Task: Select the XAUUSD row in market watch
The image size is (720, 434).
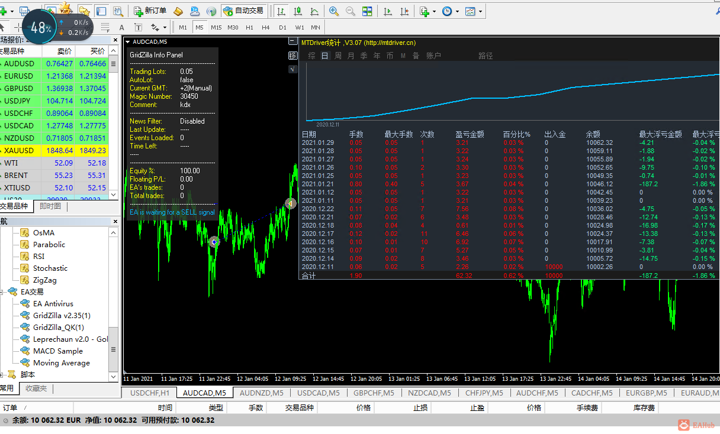Action: coord(19,151)
